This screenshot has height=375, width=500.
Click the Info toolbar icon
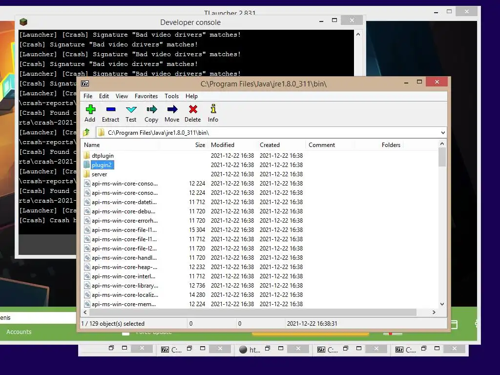[213, 109]
